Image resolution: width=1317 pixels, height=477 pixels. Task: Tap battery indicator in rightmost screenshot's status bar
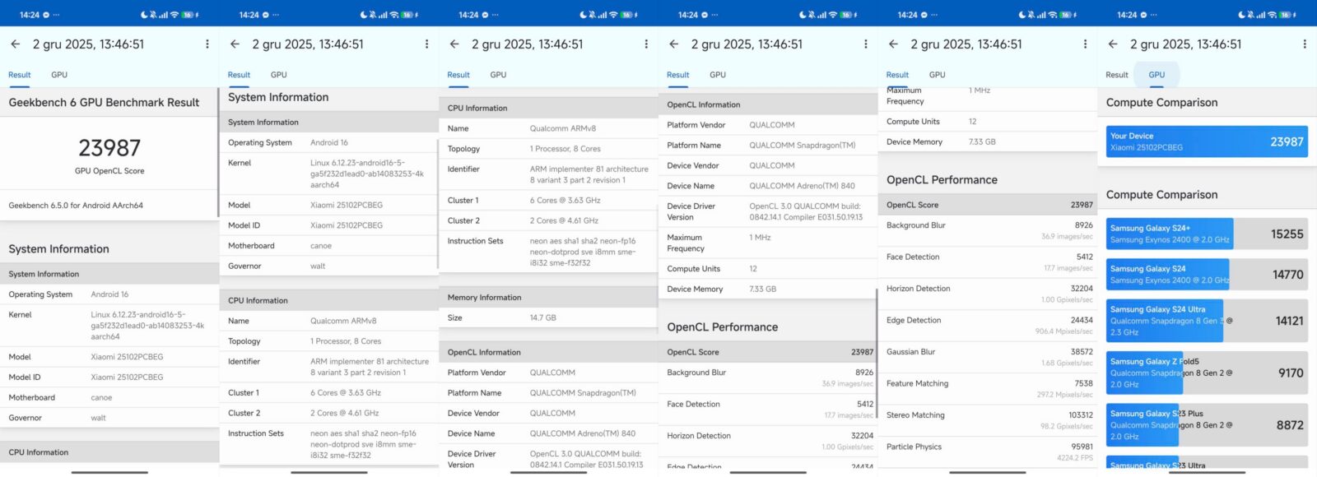click(x=1286, y=15)
